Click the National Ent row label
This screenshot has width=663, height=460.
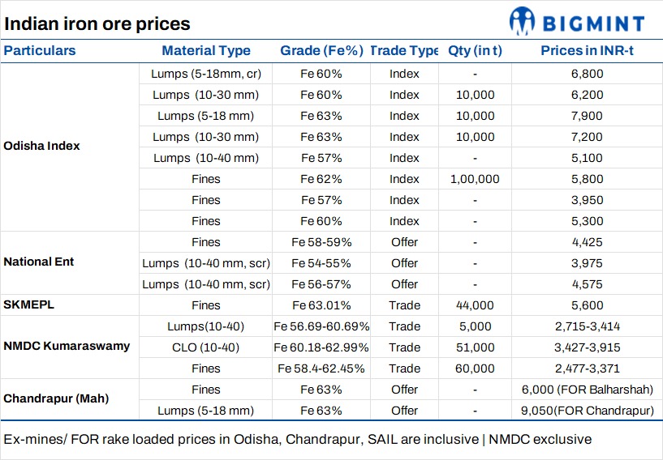point(41,262)
